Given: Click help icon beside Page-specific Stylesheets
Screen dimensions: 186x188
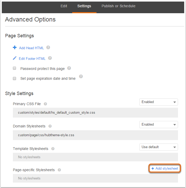Looking at the screenshot, I should [x=59, y=170].
